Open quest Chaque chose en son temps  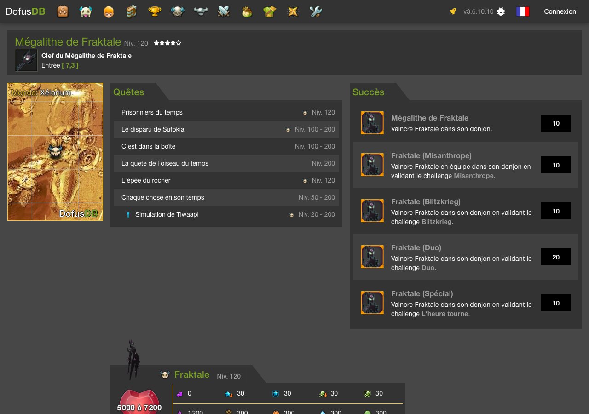pyautogui.click(x=226, y=197)
